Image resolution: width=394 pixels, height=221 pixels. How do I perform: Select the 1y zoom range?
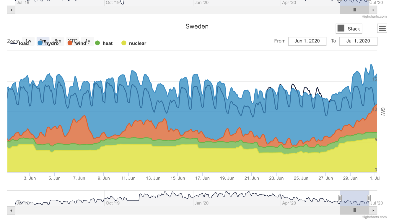point(88,41)
